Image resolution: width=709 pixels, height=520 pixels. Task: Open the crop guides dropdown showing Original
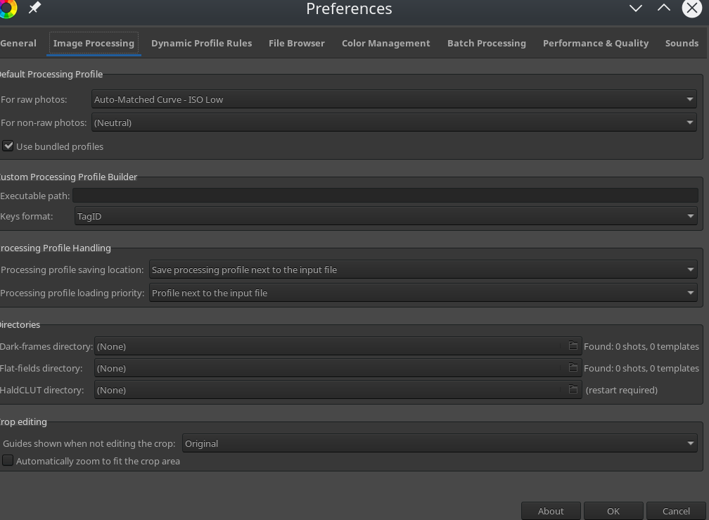click(x=439, y=443)
